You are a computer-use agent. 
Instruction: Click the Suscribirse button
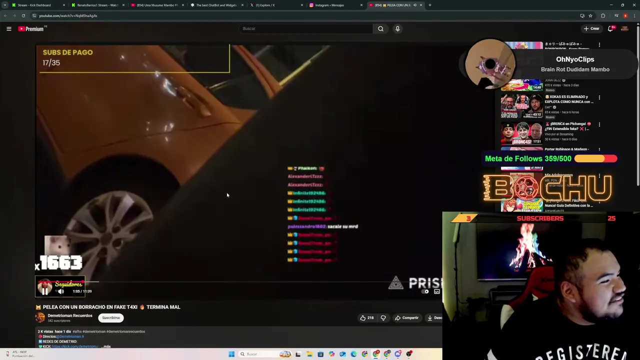coord(111,317)
